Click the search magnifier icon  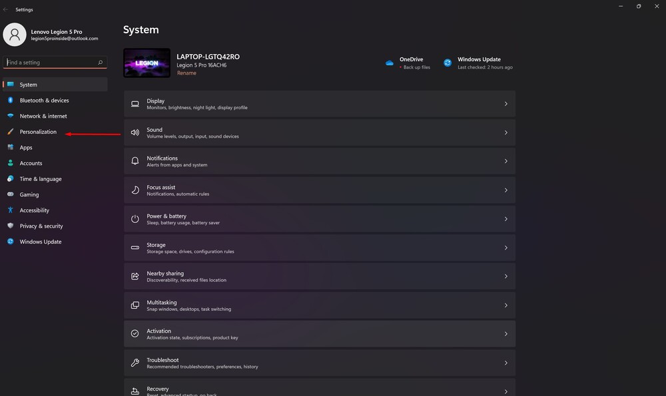(x=101, y=63)
